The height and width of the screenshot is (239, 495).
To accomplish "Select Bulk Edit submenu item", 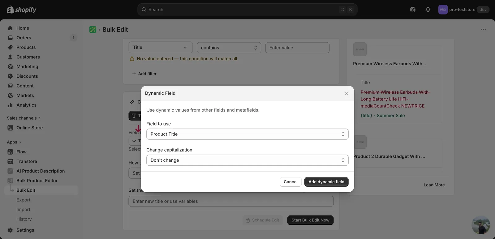I will [41, 190].
